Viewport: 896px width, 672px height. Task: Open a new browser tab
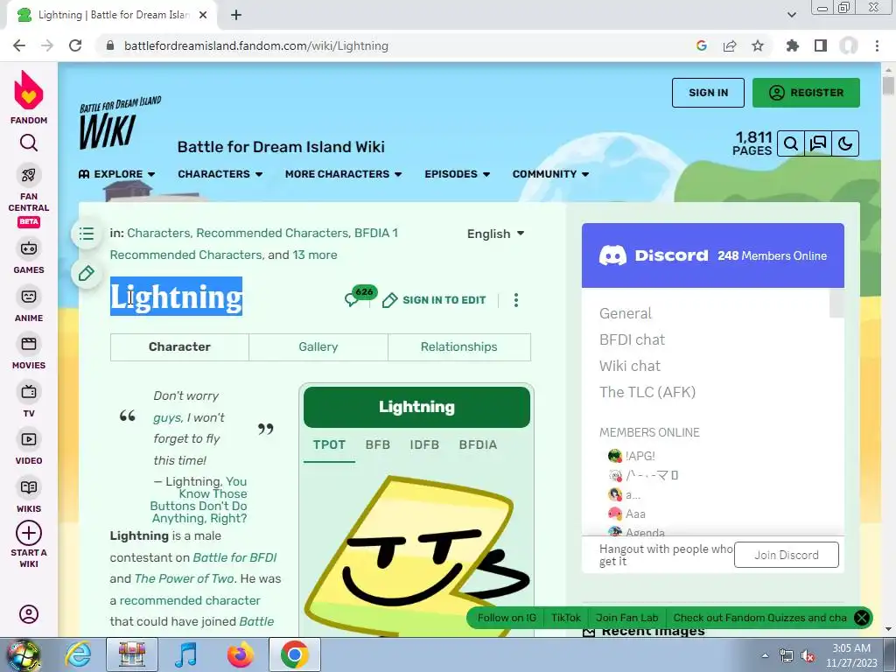236,15
